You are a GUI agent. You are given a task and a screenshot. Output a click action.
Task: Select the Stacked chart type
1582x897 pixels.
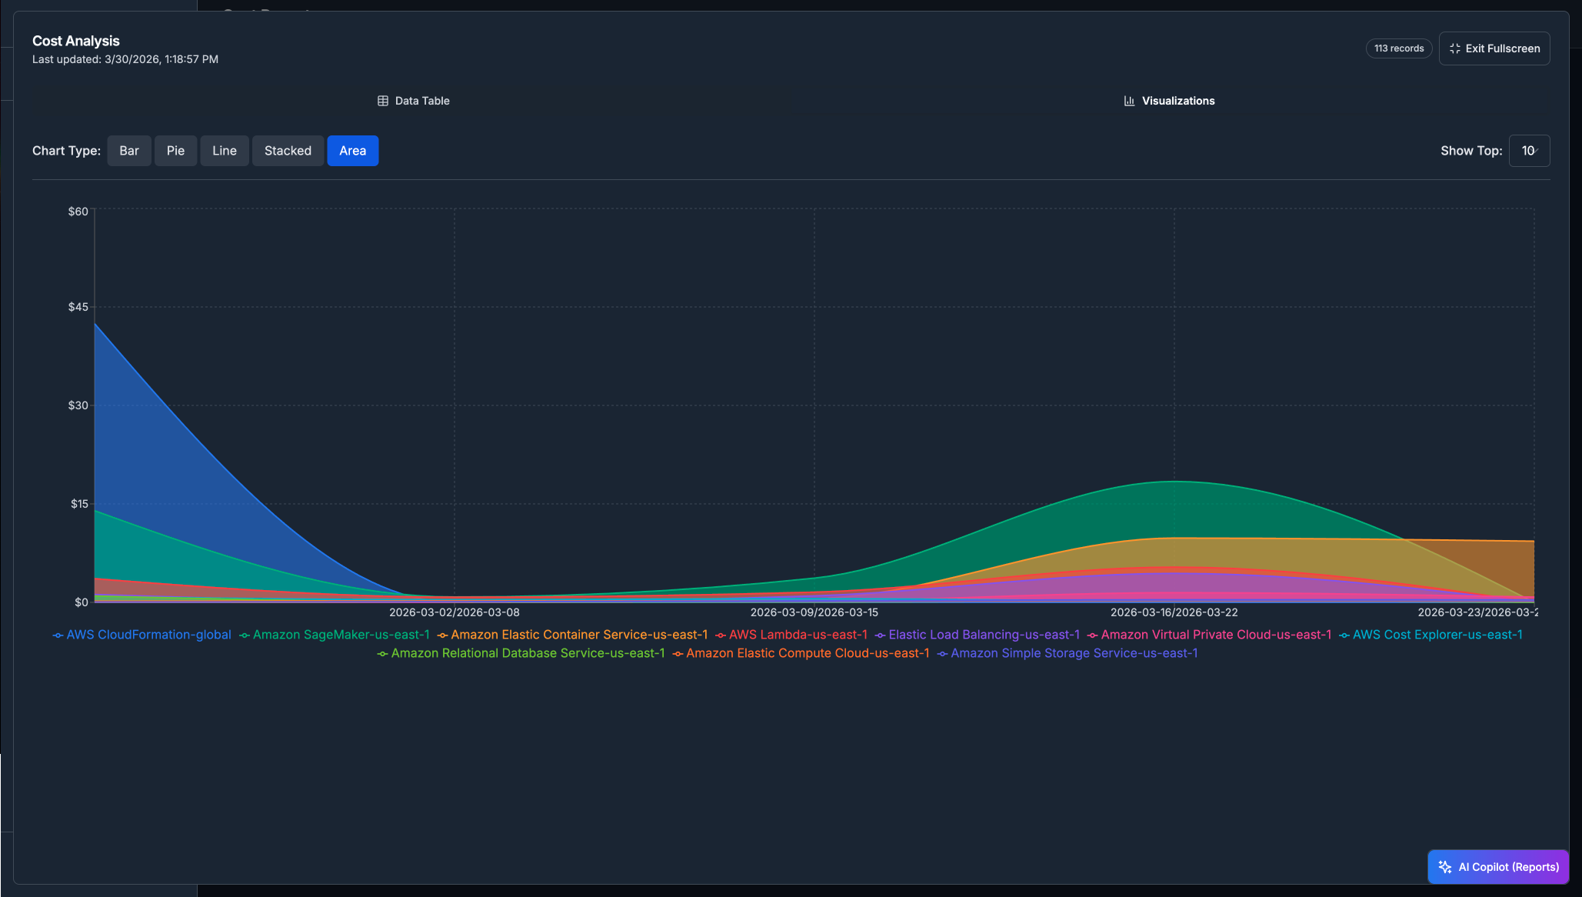[x=288, y=151]
